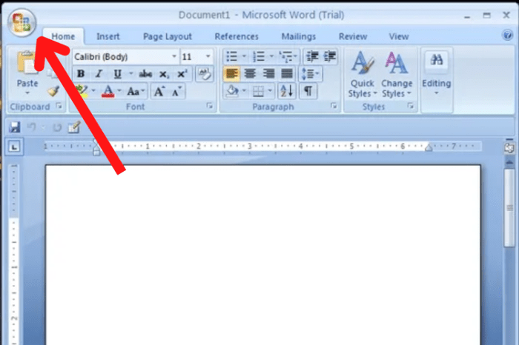Open the Font dialog launcher arrow
Screen dimensions: 519x345
[210, 105]
